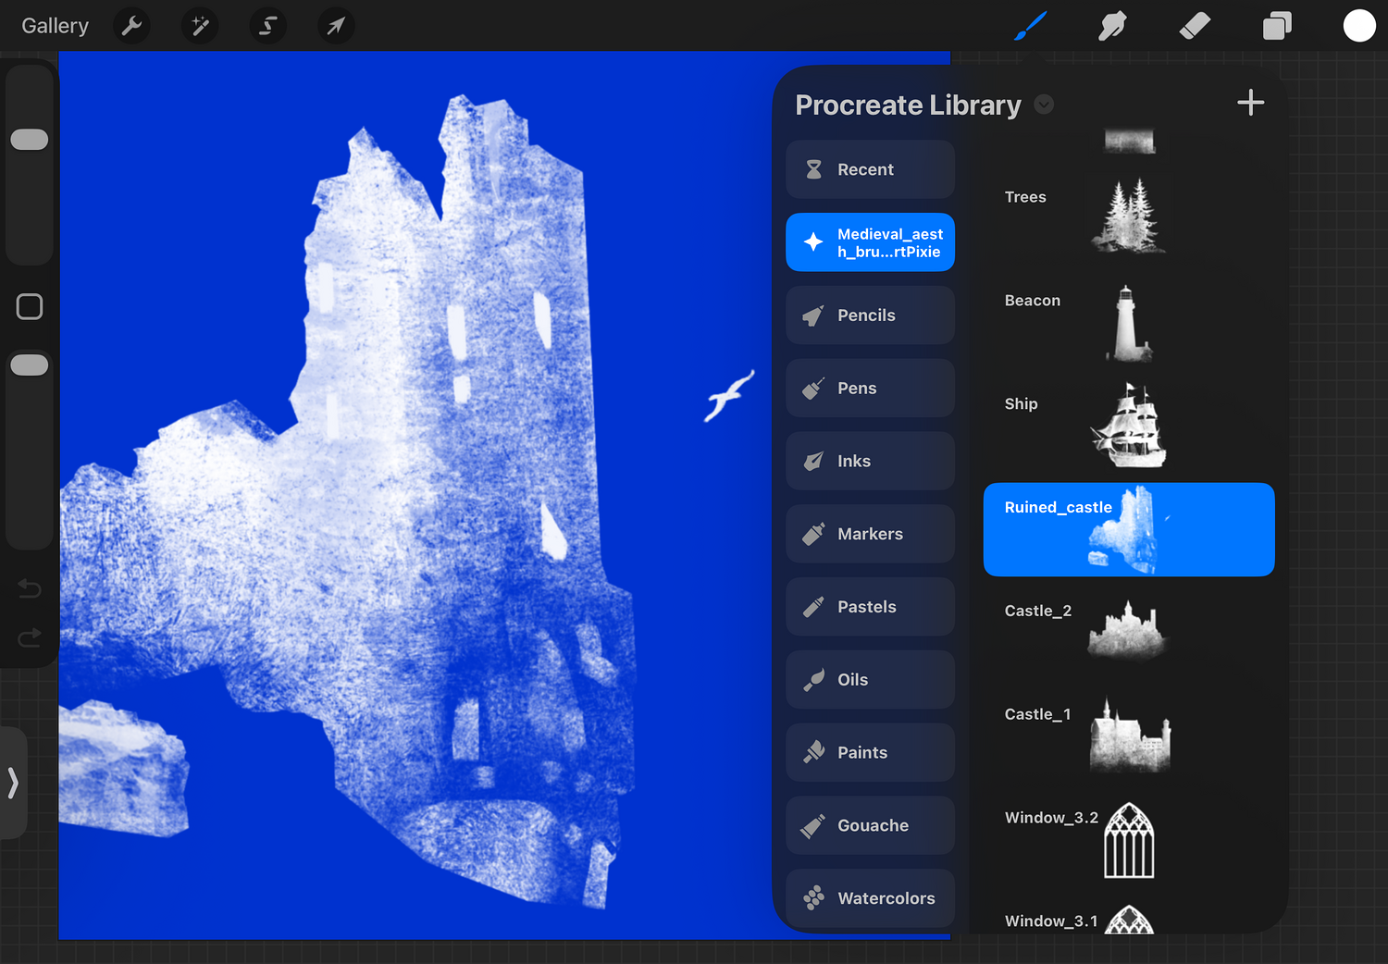Open the Watercolors brush set
Screen dimensions: 1388x964
pos(870,898)
